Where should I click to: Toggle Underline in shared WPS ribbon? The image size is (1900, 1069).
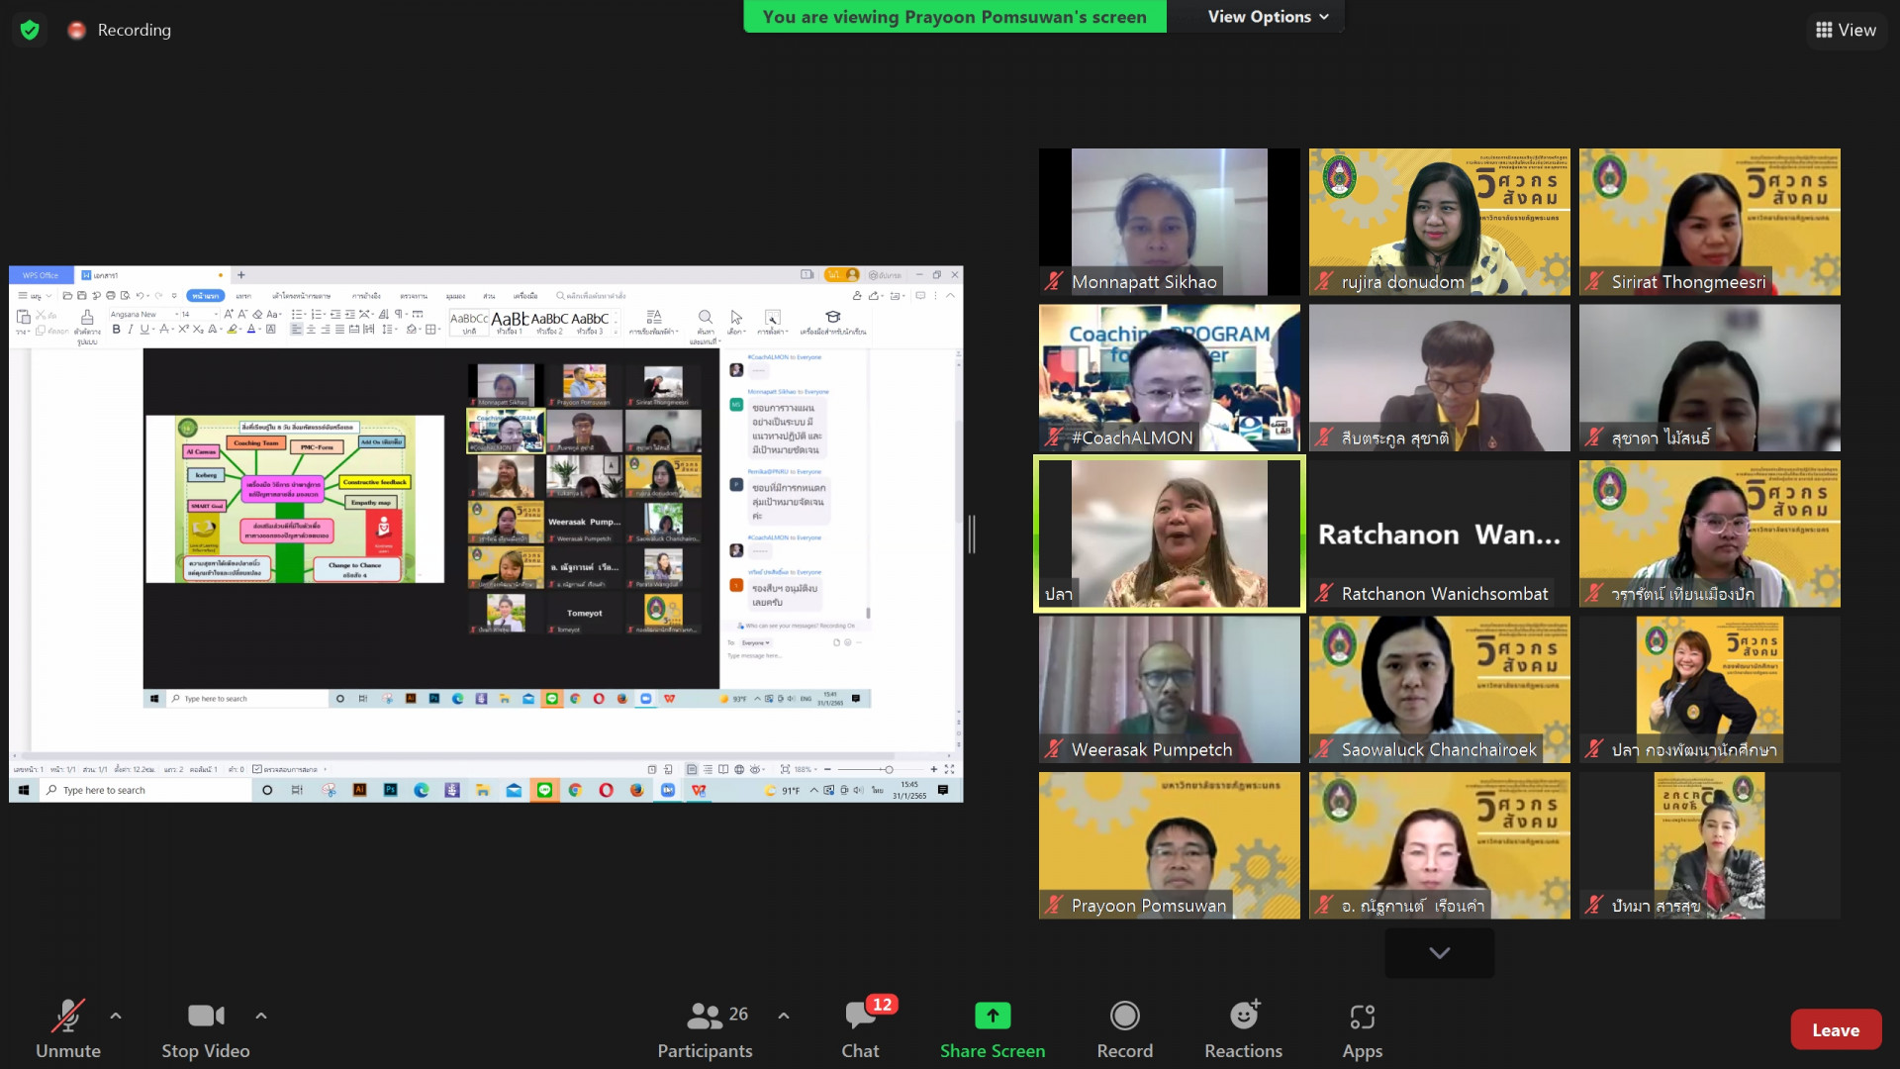144,330
